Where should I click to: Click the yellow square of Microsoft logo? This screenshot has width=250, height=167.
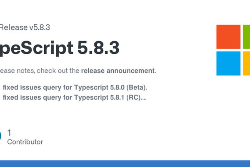coord(246,63)
